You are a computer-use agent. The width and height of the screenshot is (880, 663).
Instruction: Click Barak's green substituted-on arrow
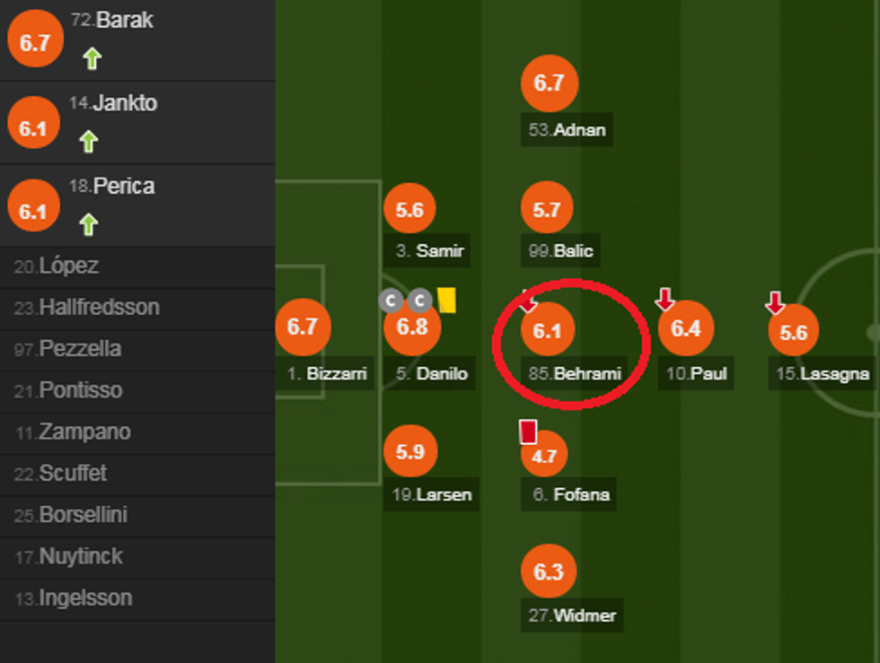92,59
